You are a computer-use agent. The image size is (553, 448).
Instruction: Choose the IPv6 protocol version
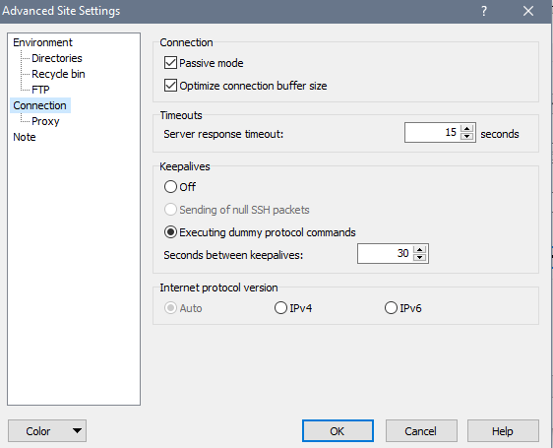(391, 308)
